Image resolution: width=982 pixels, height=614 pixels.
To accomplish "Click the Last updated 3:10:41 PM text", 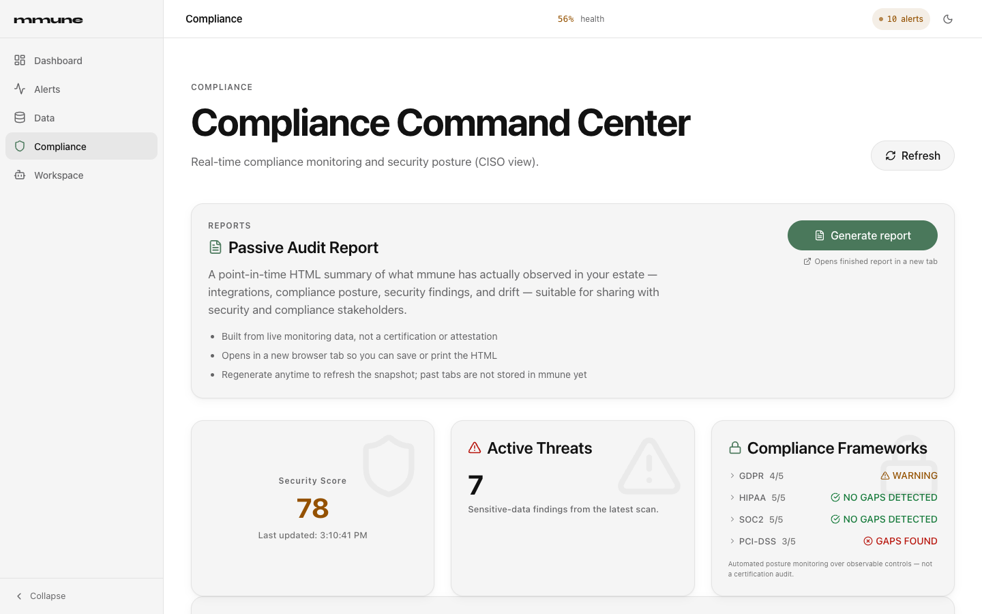I will [312, 535].
